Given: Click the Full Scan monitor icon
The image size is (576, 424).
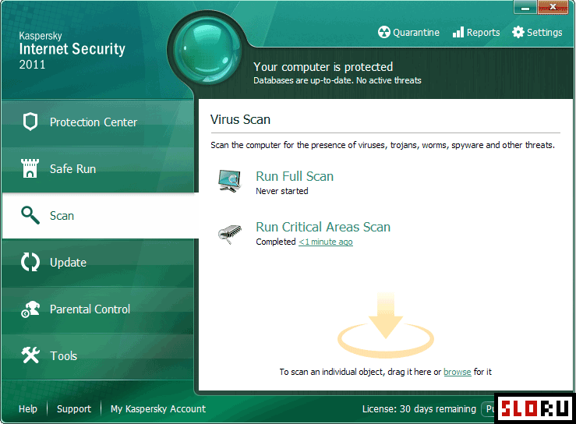Looking at the screenshot, I should [x=230, y=181].
